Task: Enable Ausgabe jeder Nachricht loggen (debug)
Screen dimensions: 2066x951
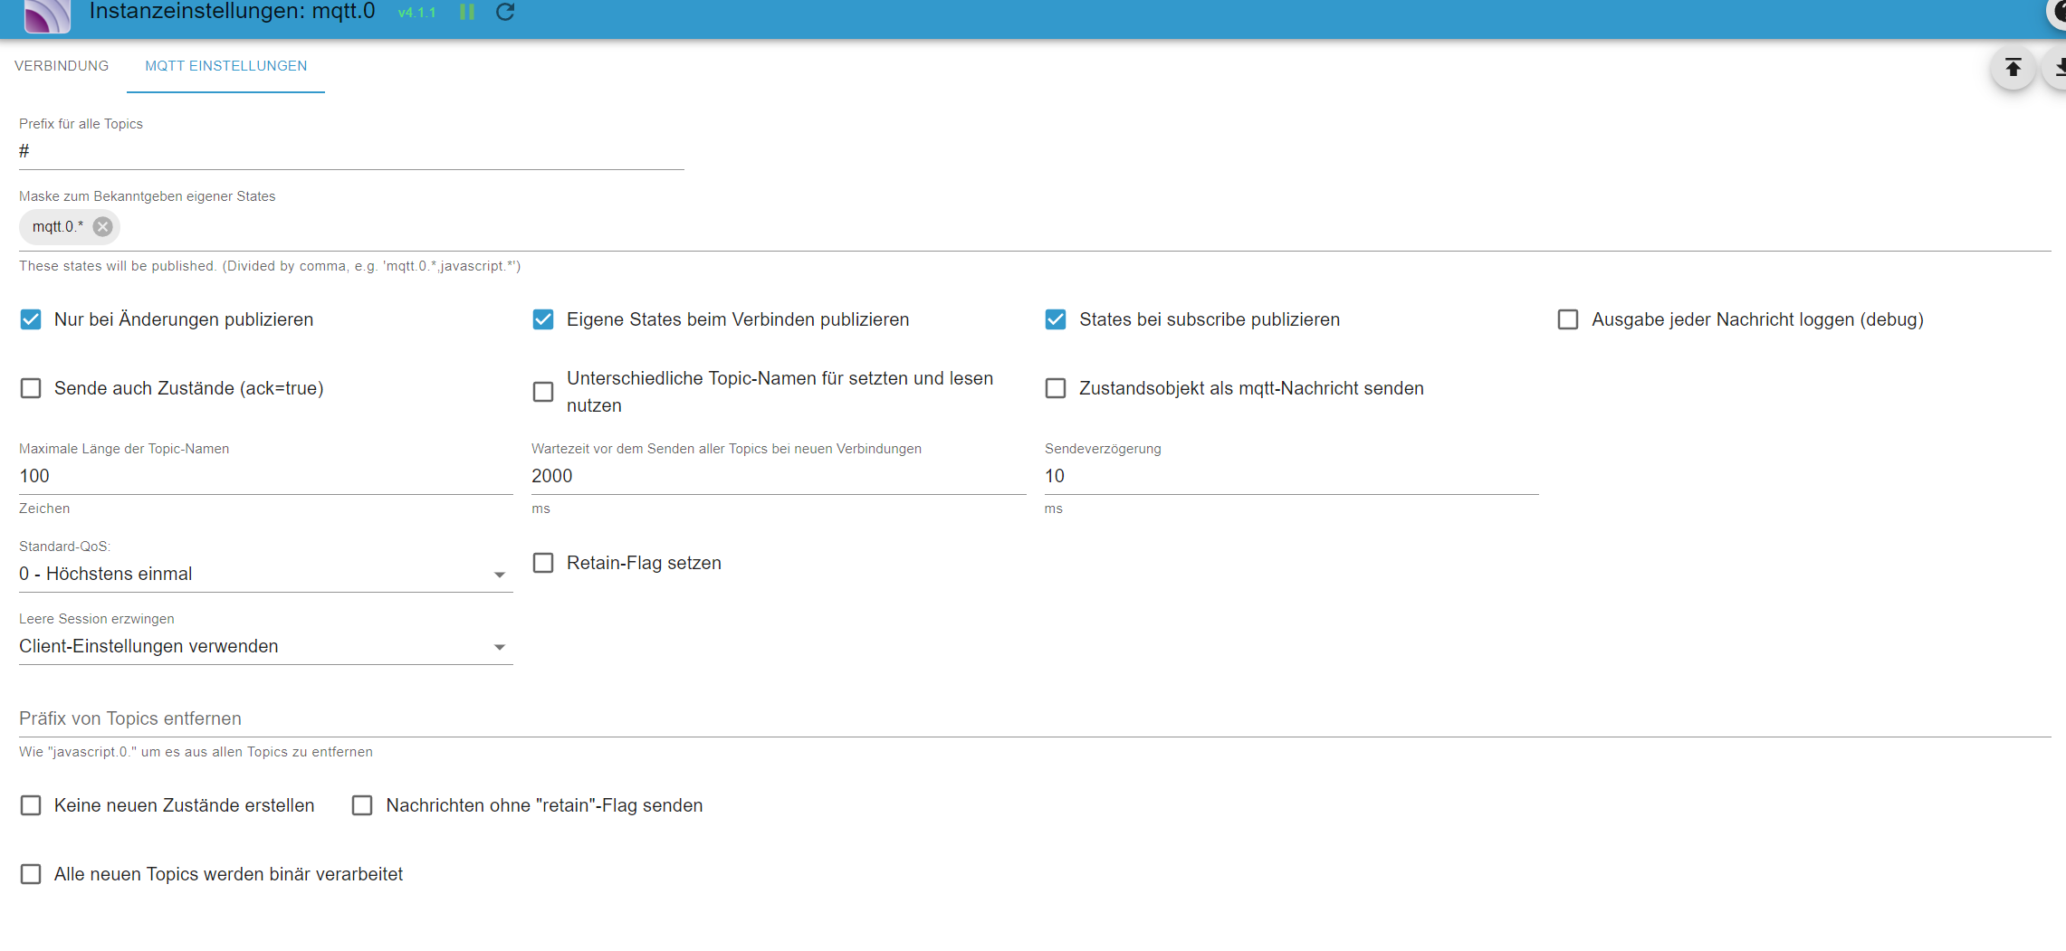Action: pyautogui.click(x=1568, y=319)
